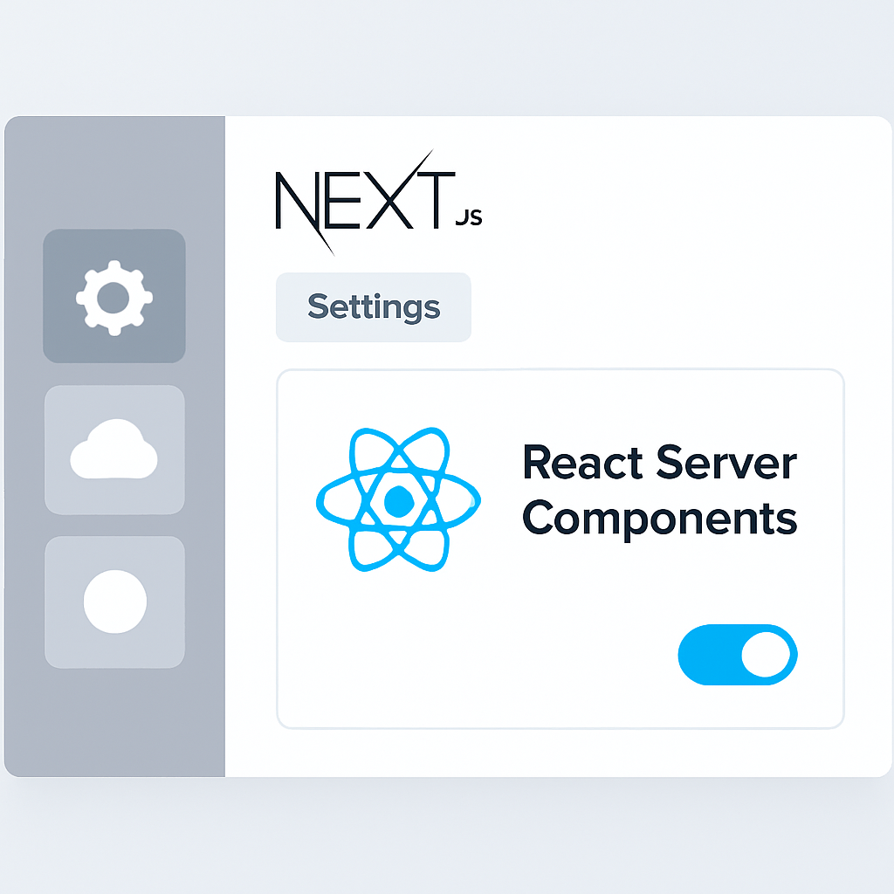Select the cloud icon in sidebar
The image size is (894, 894).
click(114, 450)
